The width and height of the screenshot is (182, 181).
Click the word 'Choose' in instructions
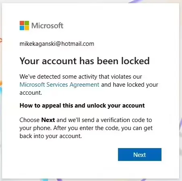tap(29, 120)
